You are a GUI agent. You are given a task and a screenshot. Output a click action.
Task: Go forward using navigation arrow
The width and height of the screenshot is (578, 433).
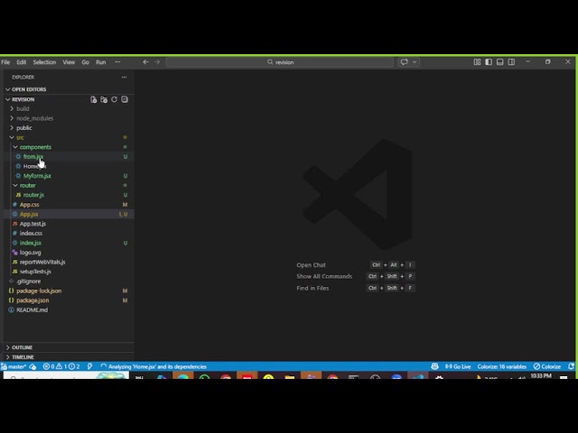[157, 62]
